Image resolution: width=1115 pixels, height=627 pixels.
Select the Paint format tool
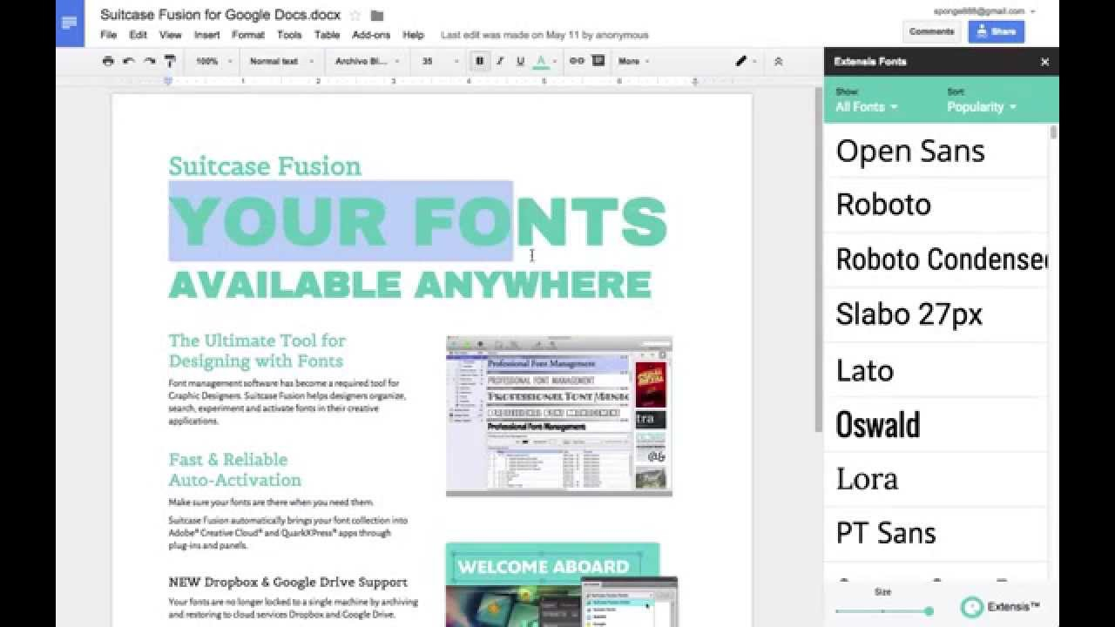170,61
